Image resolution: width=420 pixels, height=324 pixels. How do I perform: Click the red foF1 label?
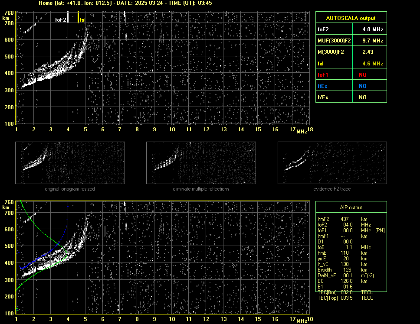click(323, 75)
